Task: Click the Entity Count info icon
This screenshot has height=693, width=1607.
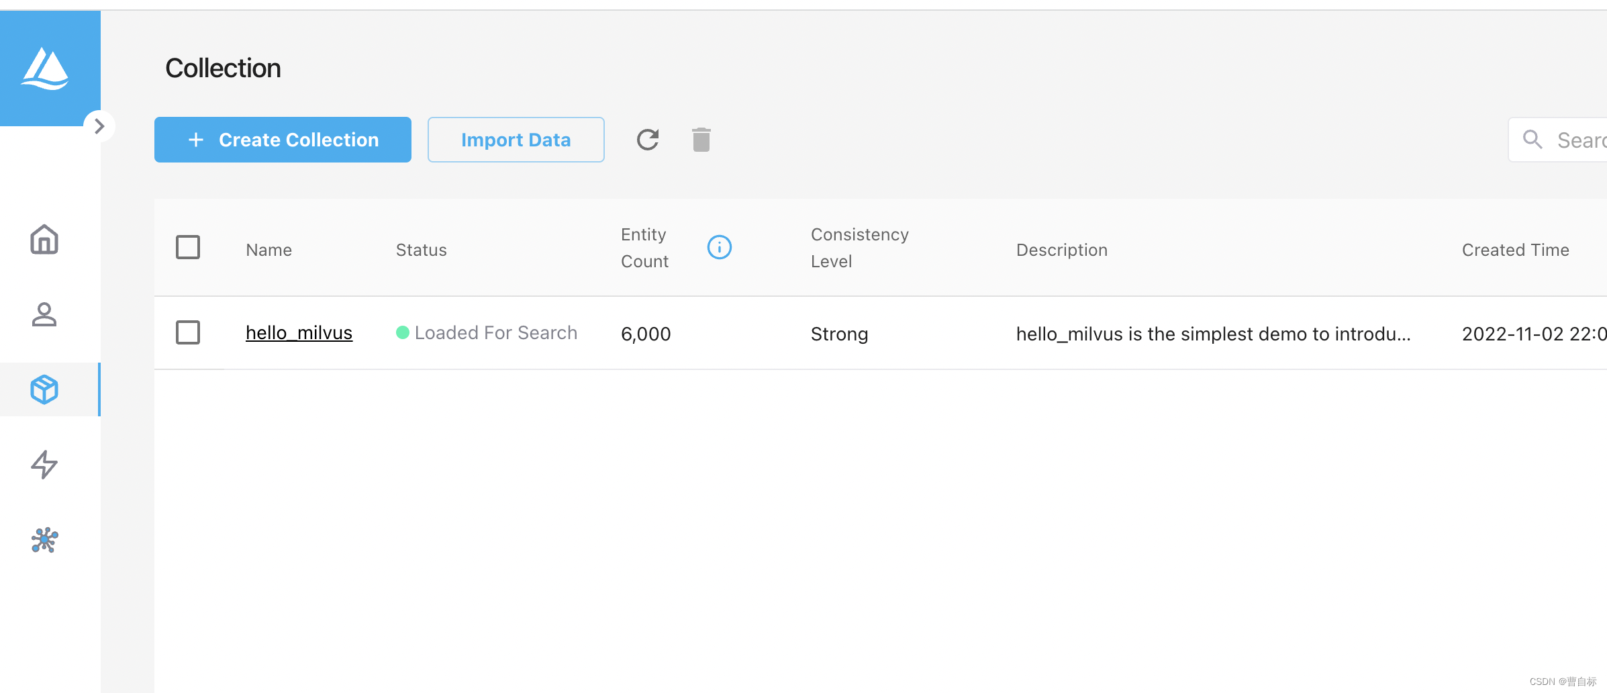Action: 720,247
